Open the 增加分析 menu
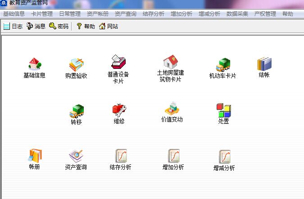 tap(181, 14)
